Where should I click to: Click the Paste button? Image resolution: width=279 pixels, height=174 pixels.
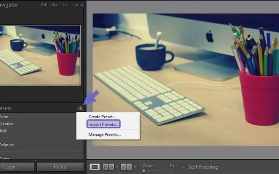coord(60,167)
